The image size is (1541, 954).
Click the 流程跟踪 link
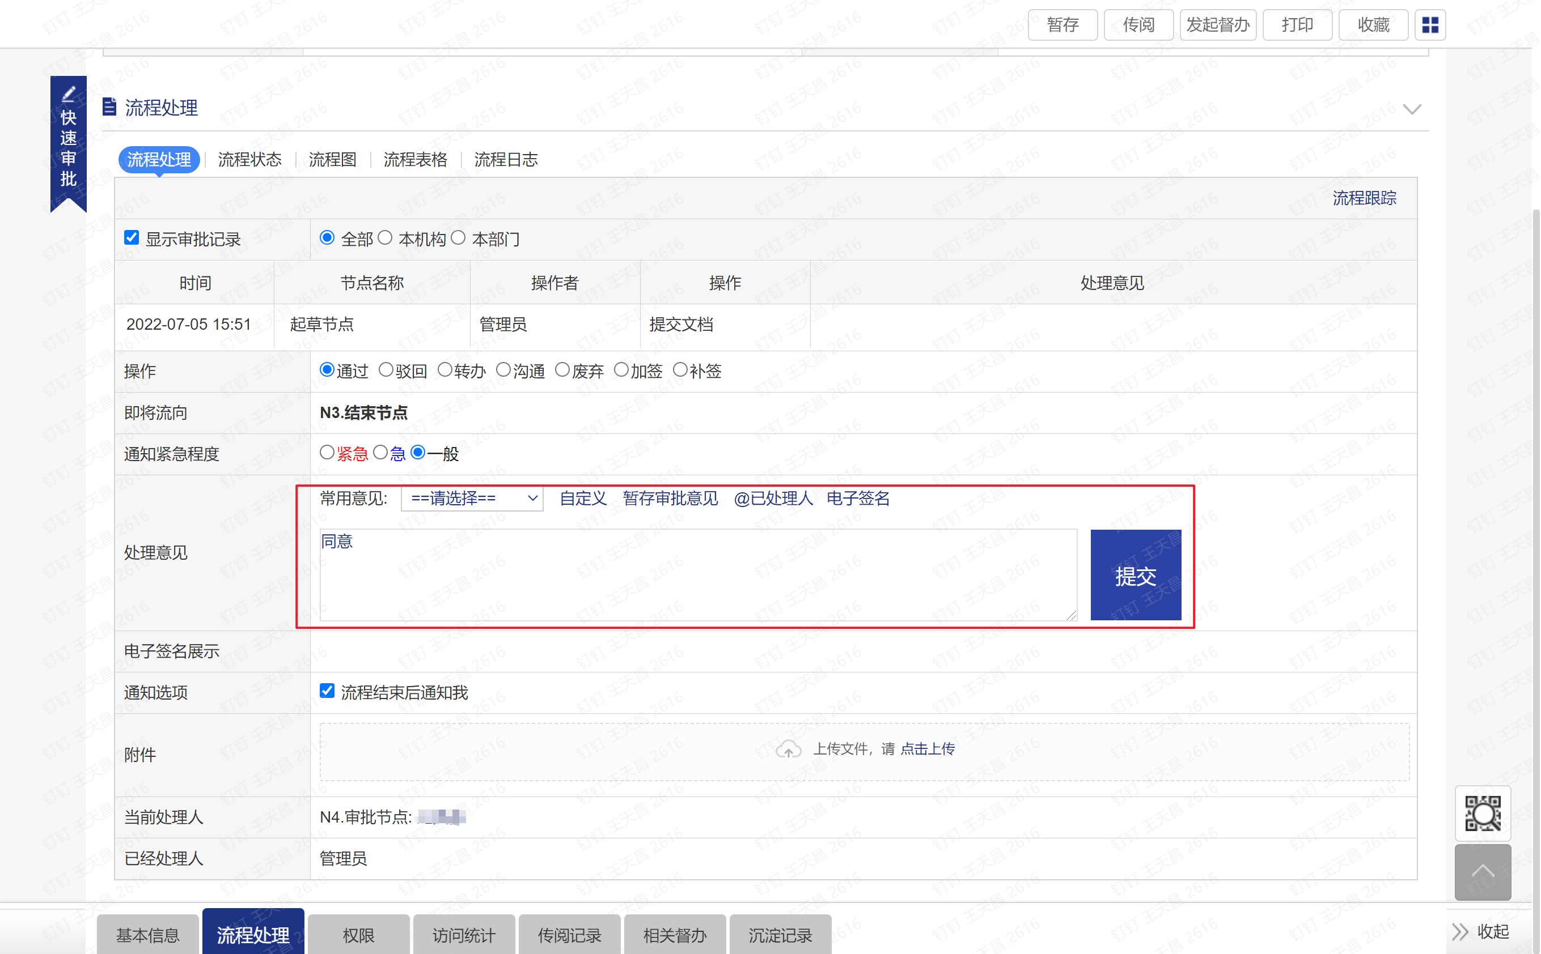[x=1364, y=198]
